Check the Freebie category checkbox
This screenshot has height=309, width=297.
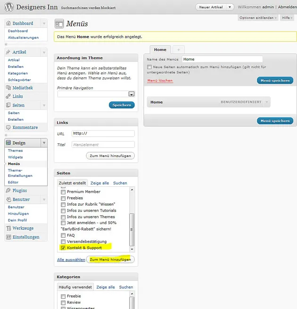point(63,296)
